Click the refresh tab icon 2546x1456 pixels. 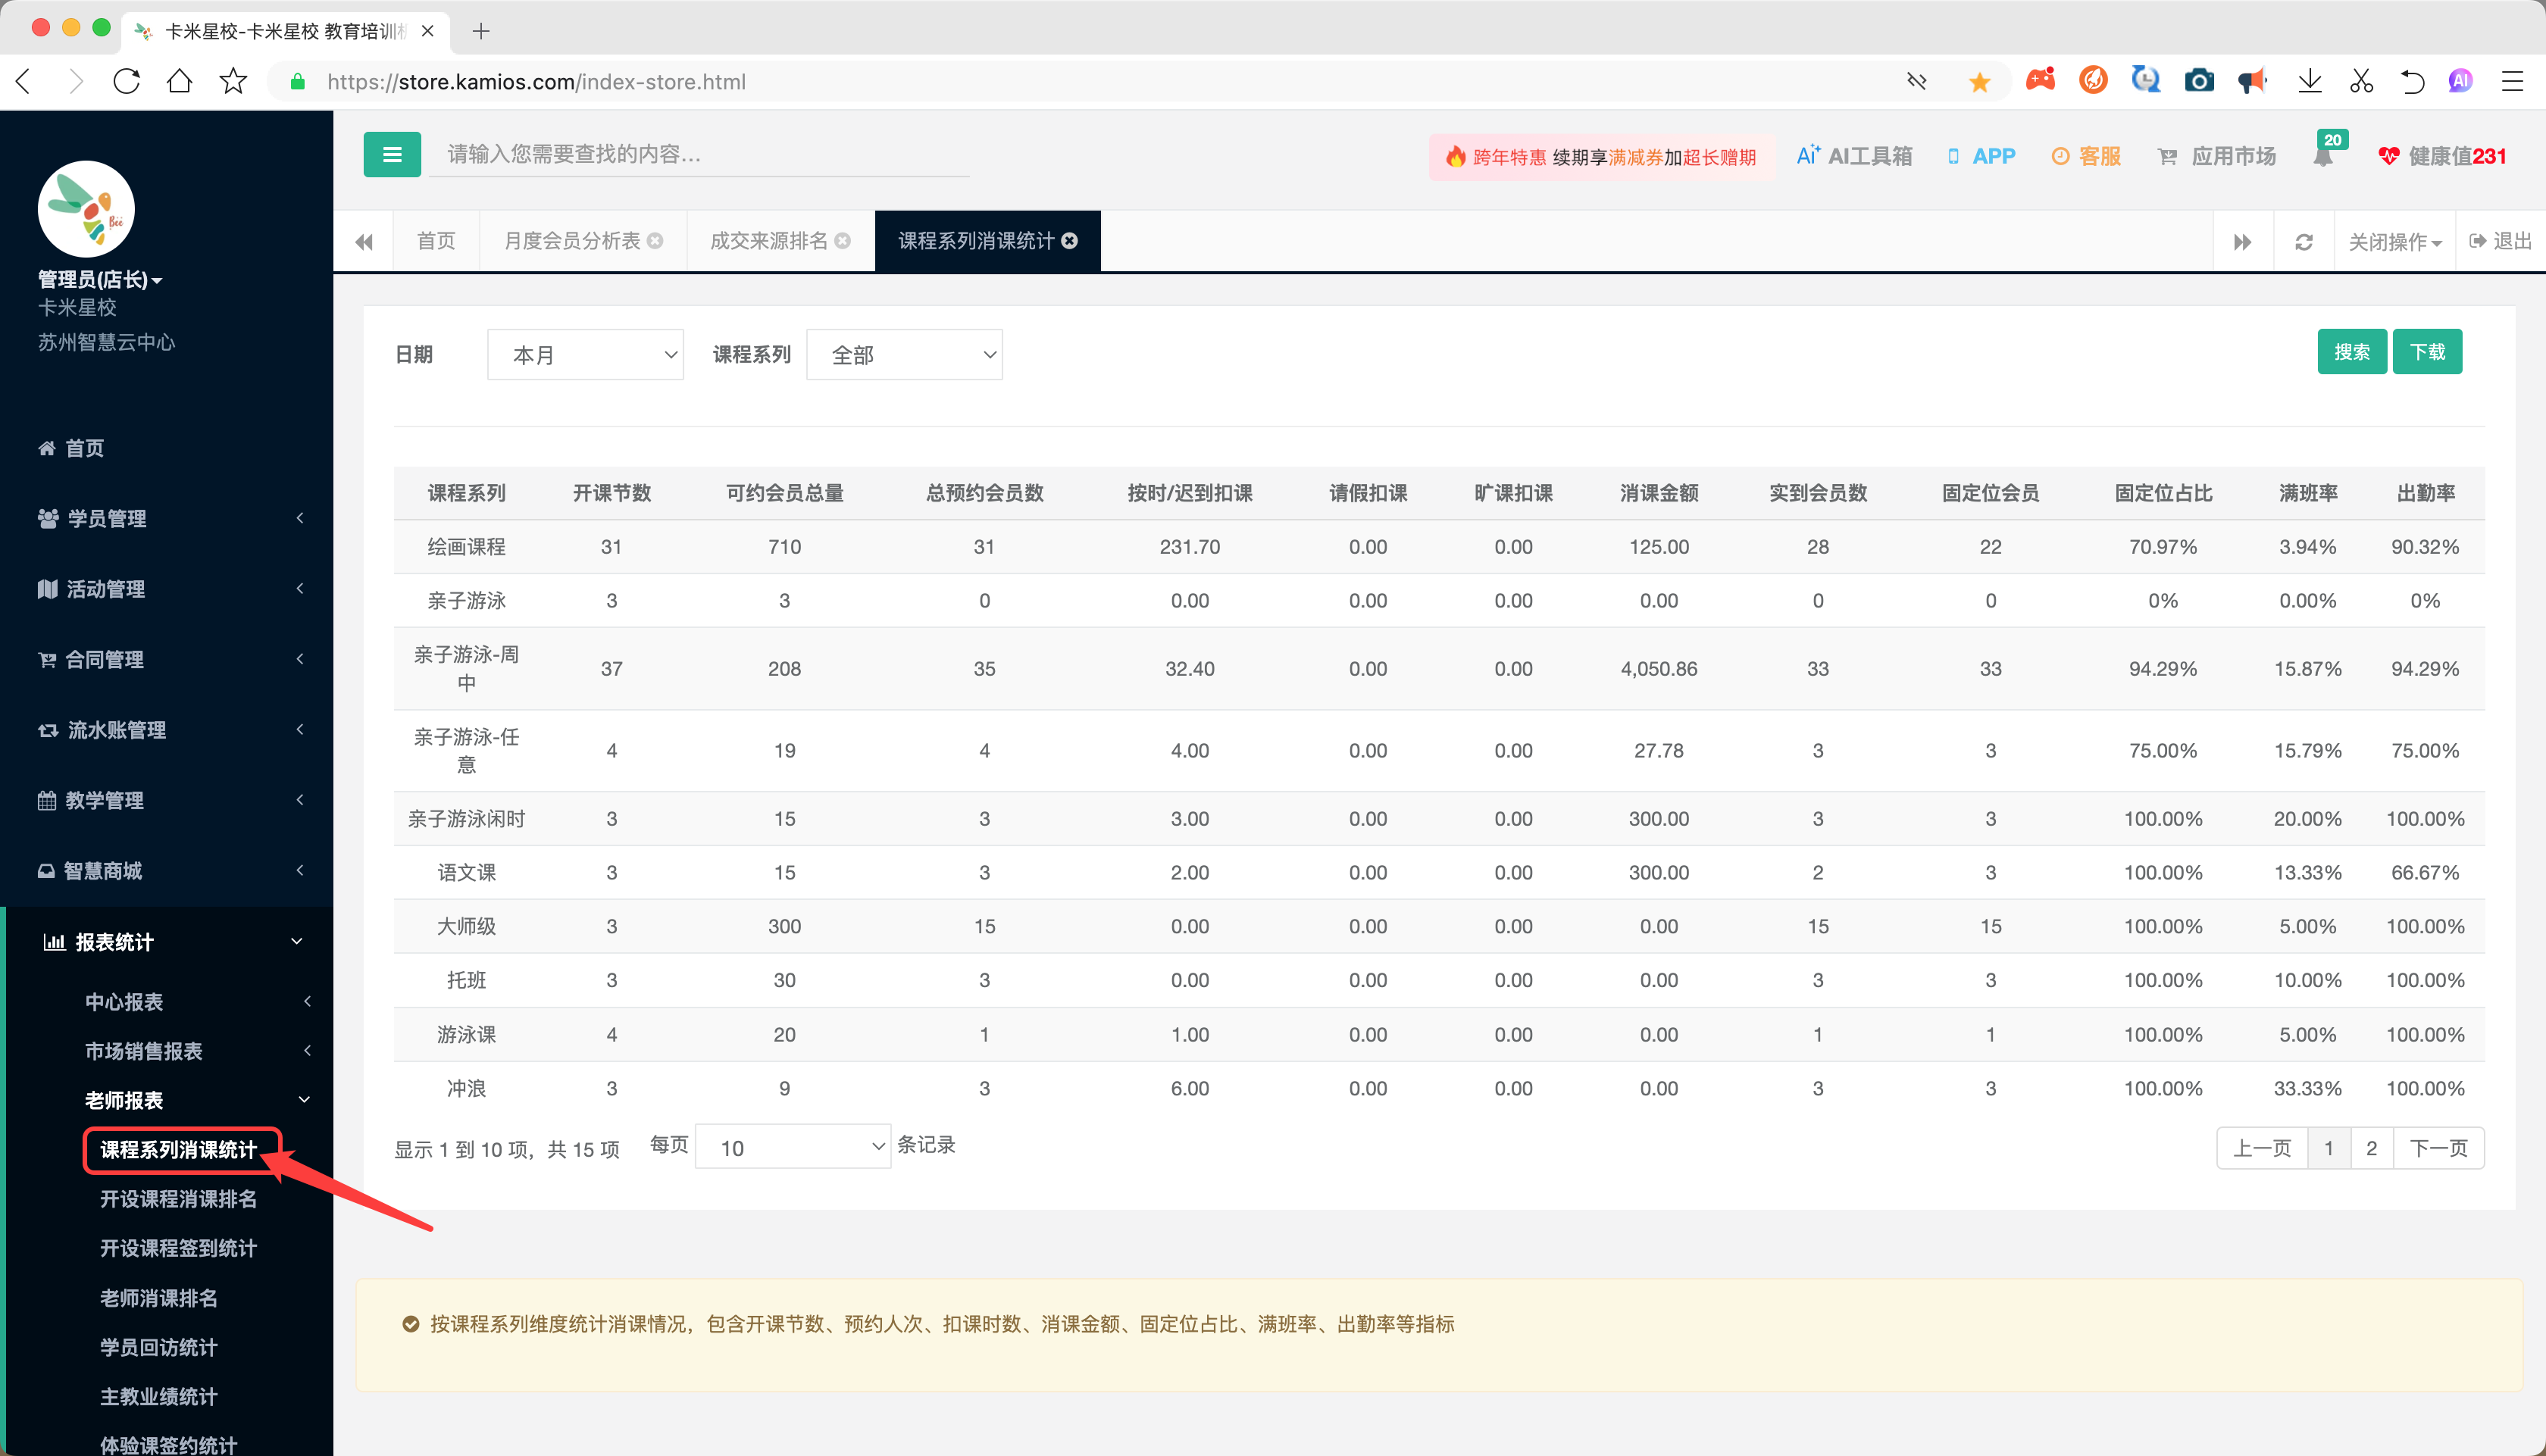point(2303,242)
